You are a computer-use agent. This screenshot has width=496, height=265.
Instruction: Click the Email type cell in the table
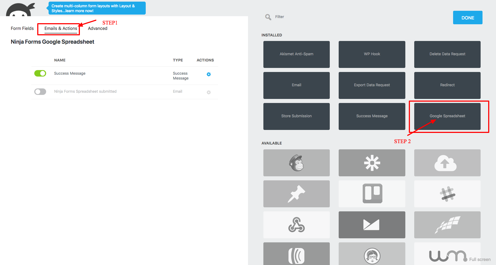tap(178, 91)
